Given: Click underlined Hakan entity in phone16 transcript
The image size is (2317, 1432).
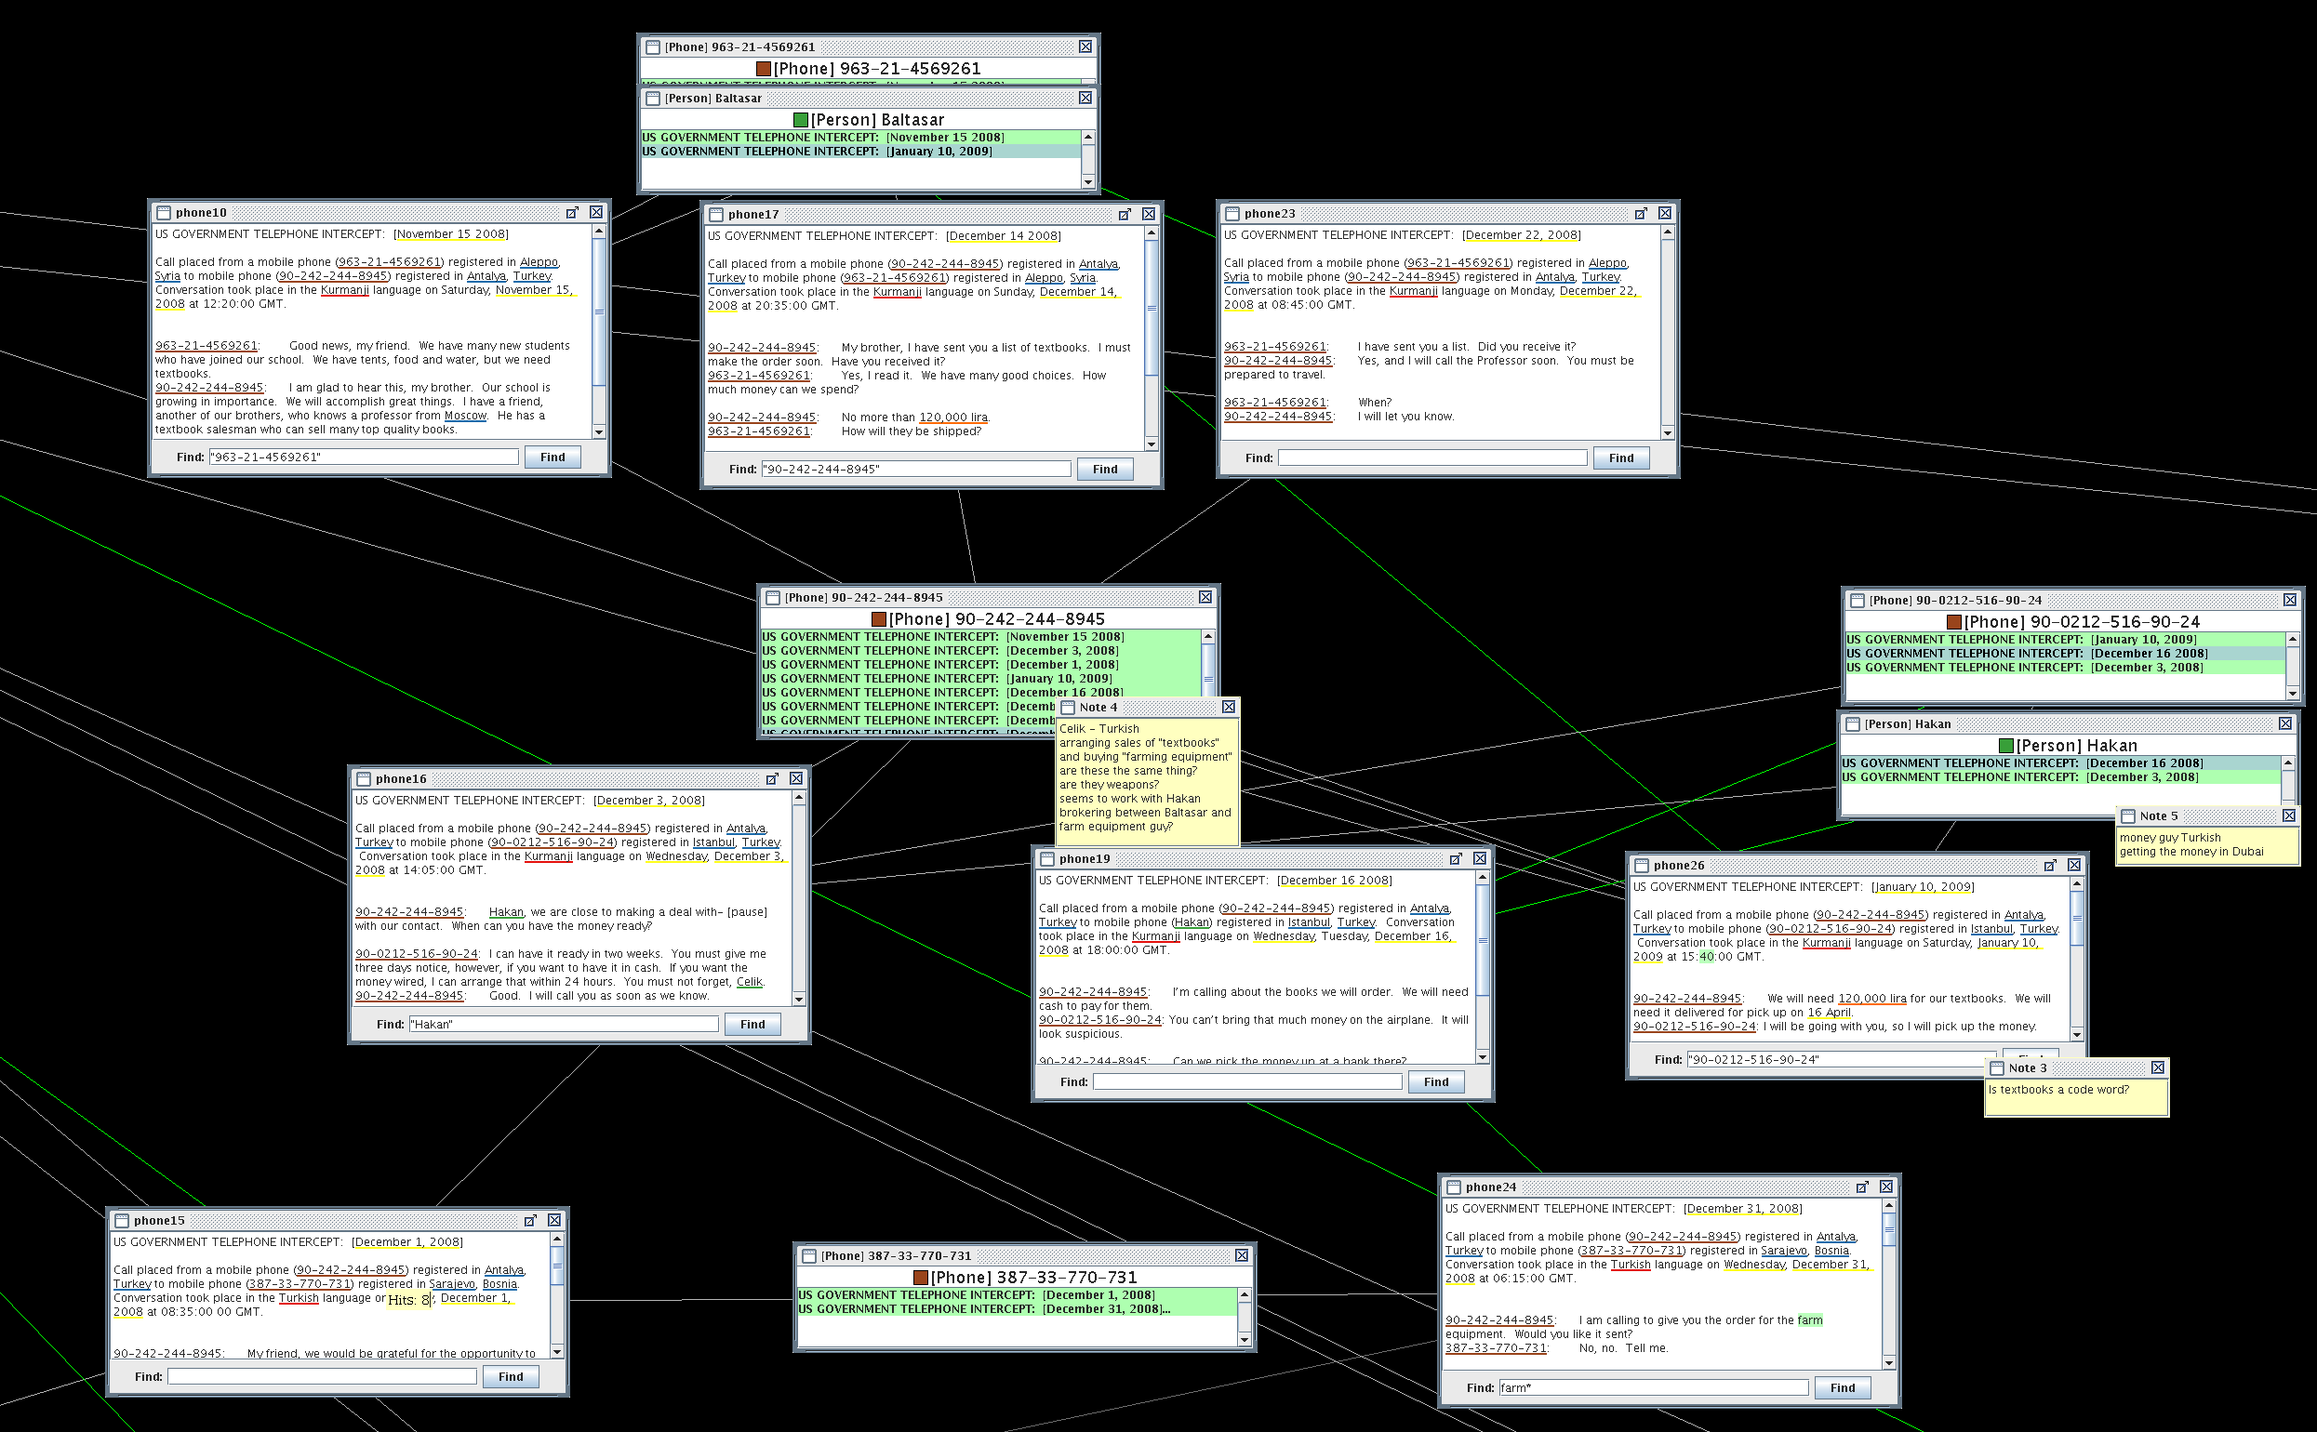Looking at the screenshot, I should click(506, 913).
